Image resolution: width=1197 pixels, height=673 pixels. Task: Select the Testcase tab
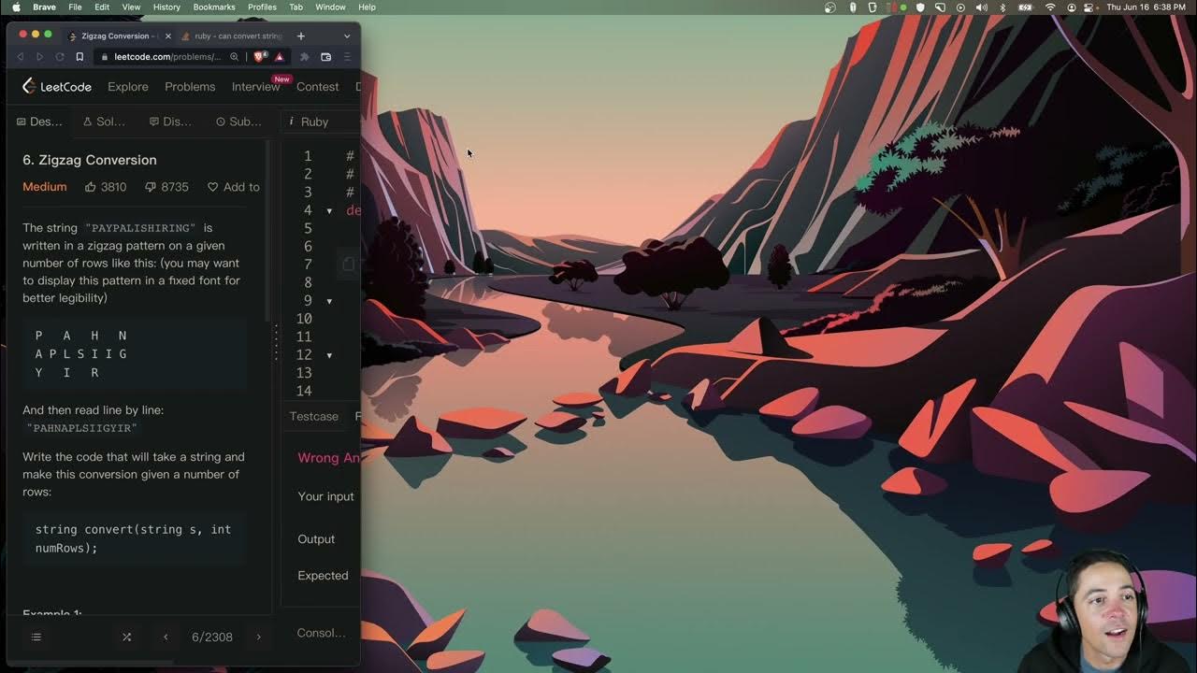[314, 416]
